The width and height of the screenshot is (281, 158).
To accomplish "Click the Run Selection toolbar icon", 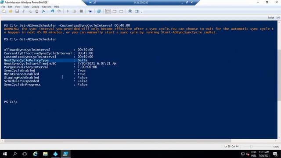I will click(74, 11).
